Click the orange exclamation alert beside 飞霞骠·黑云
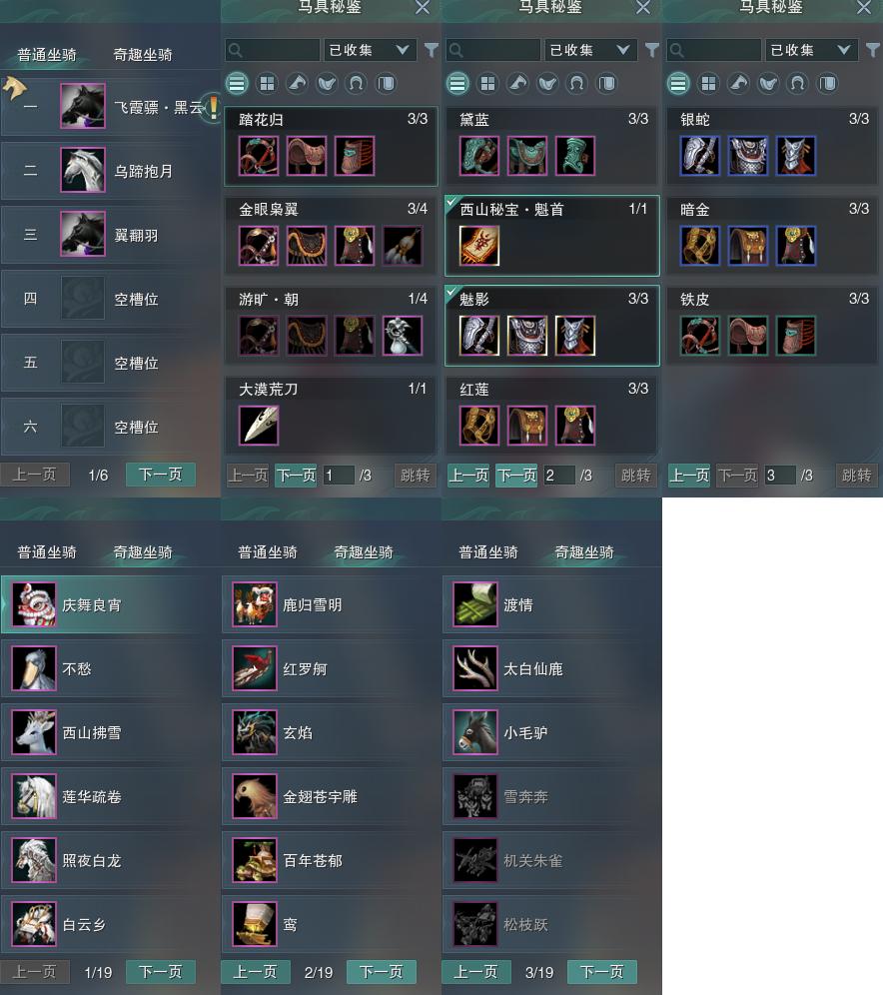Image resolution: width=883 pixels, height=995 pixels. [x=214, y=107]
